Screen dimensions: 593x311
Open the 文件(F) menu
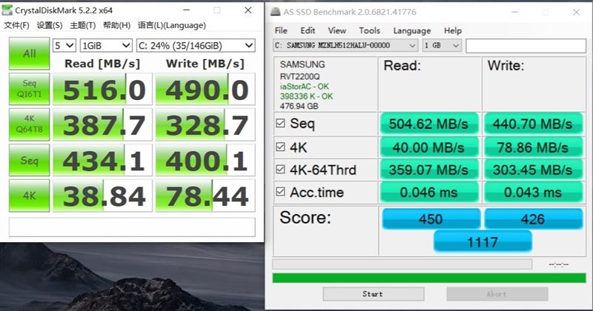click(16, 25)
